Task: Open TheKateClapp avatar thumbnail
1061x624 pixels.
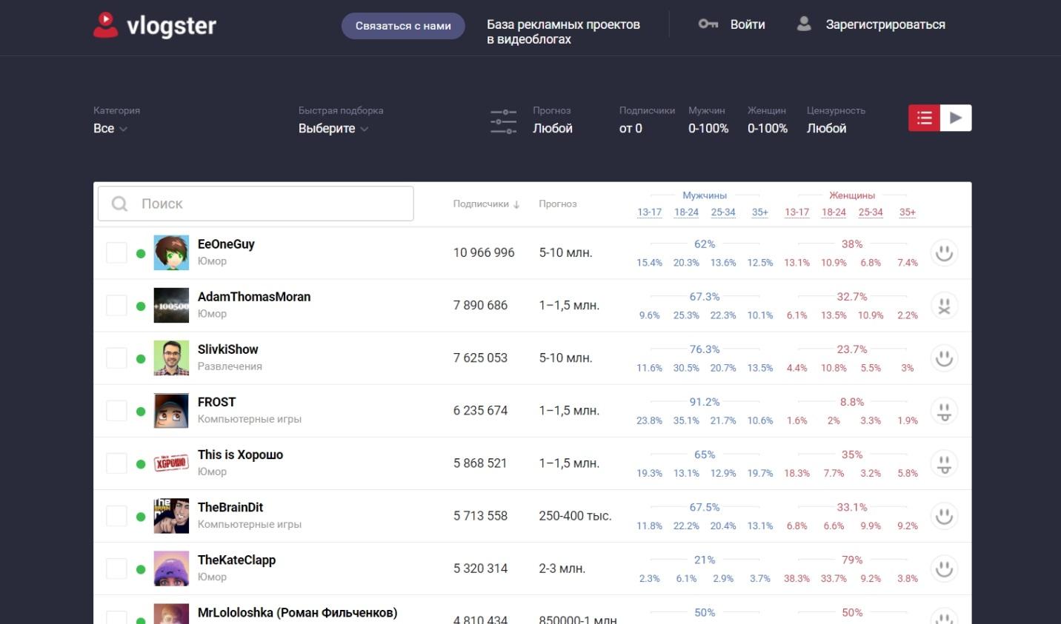Action: 171,568
